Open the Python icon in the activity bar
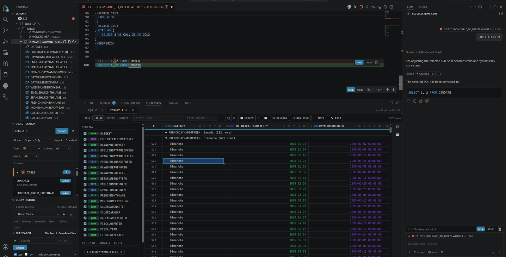Viewport: 506px width, 257px height. coord(5,86)
